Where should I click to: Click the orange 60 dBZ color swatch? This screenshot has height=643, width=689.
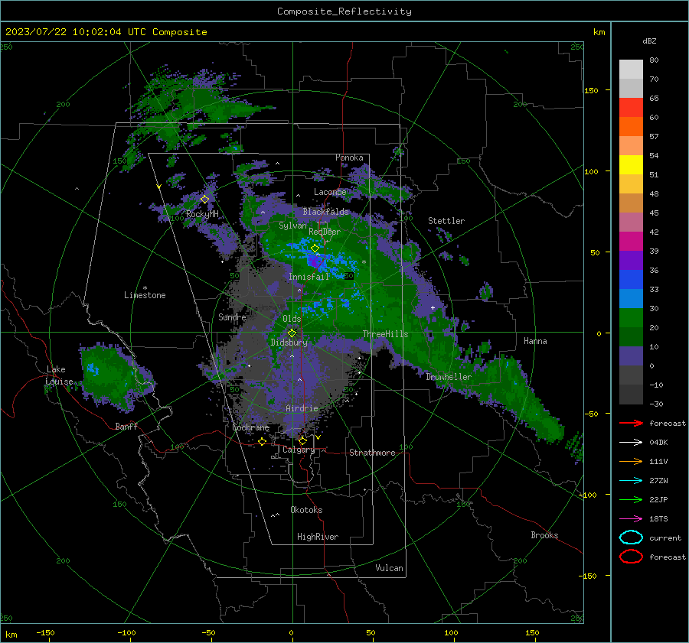631,126
